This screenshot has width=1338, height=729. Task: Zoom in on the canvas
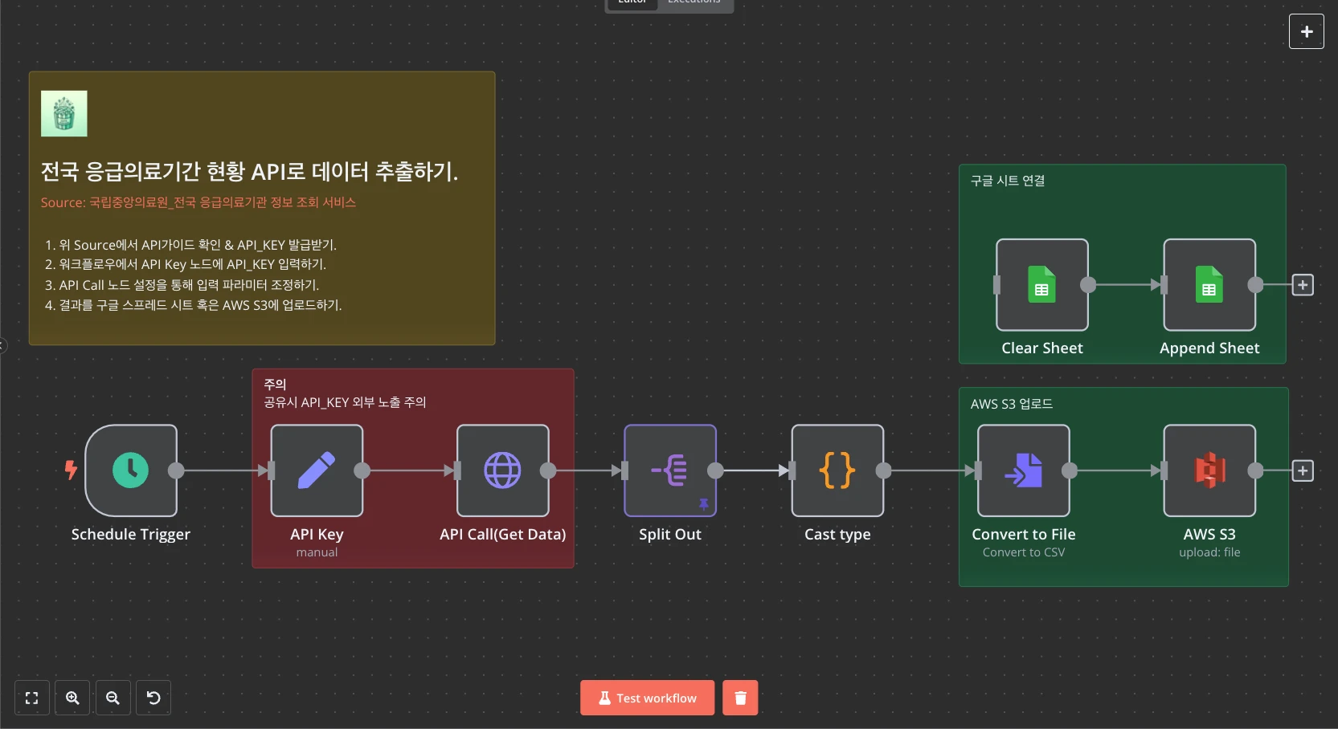tap(72, 698)
